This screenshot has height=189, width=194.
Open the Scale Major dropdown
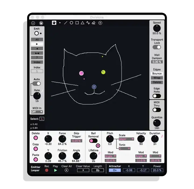[x=126, y=139]
